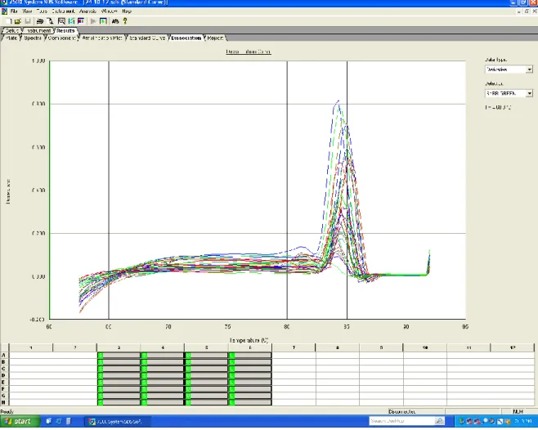This screenshot has height=430, width=538.
Task: Click the gray Start run arrow icon
Action: [x=93, y=21]
